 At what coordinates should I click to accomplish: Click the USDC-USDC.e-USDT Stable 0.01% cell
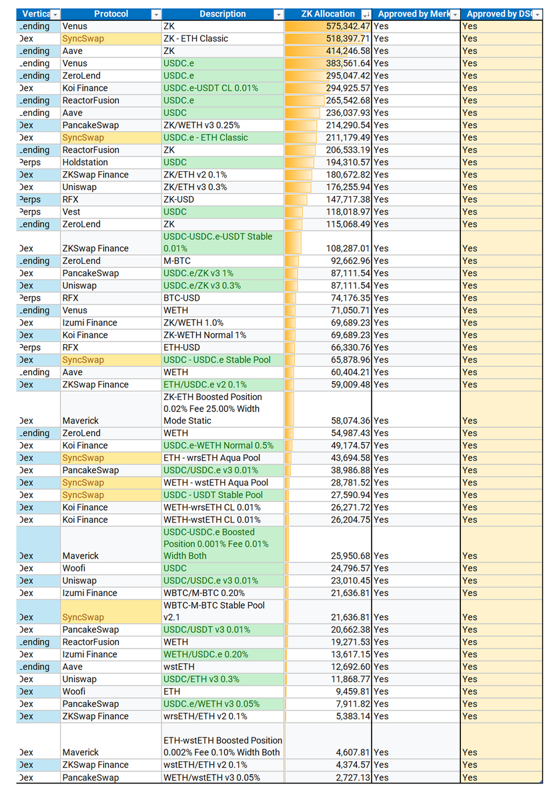(223, 243)
